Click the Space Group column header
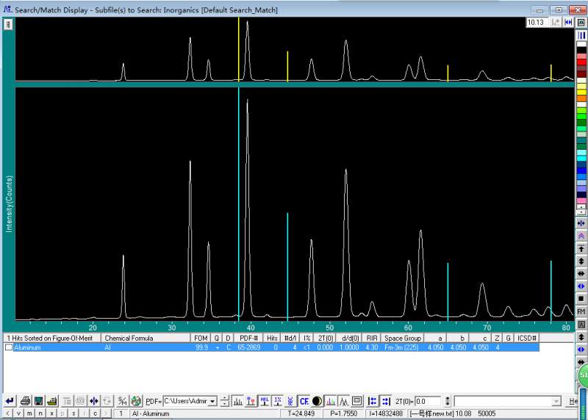Image resolution: width=588 pixels, height=420 pixels. click(402, 338)
